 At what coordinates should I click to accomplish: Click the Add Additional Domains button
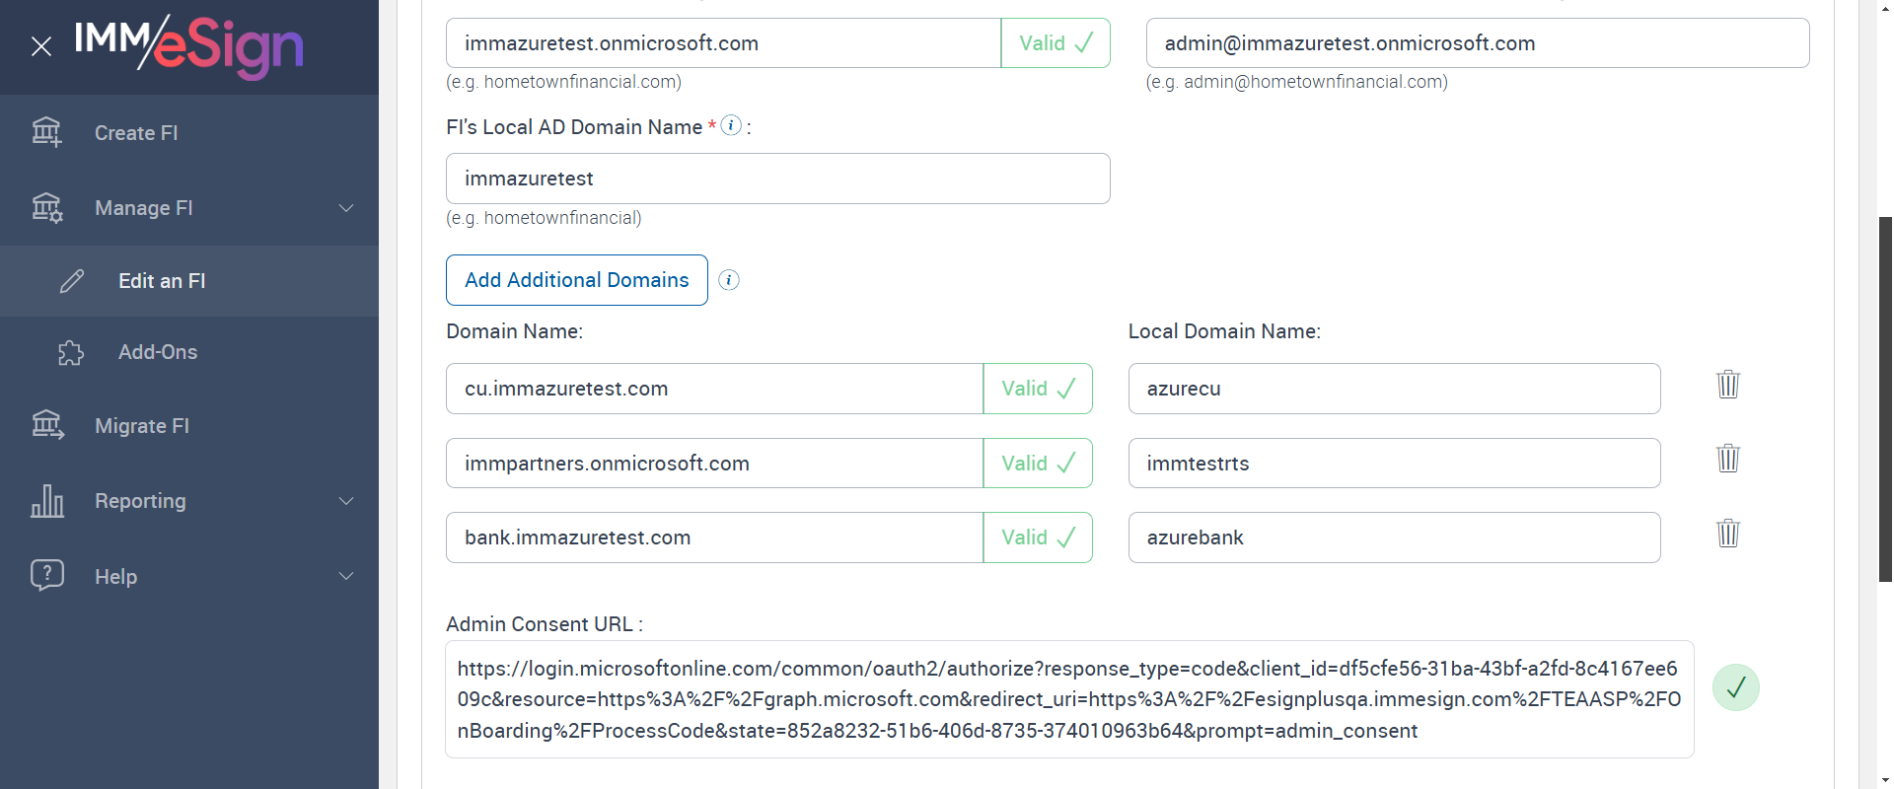[576, 280]
